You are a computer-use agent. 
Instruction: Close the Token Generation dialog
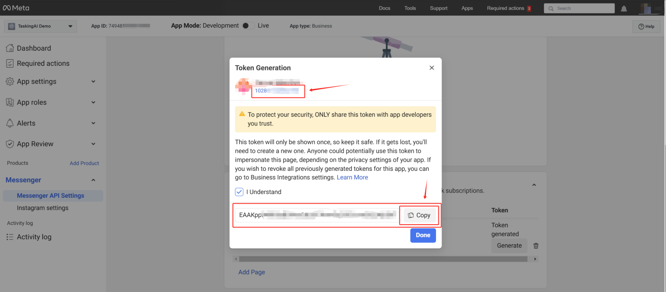point(432,68)
